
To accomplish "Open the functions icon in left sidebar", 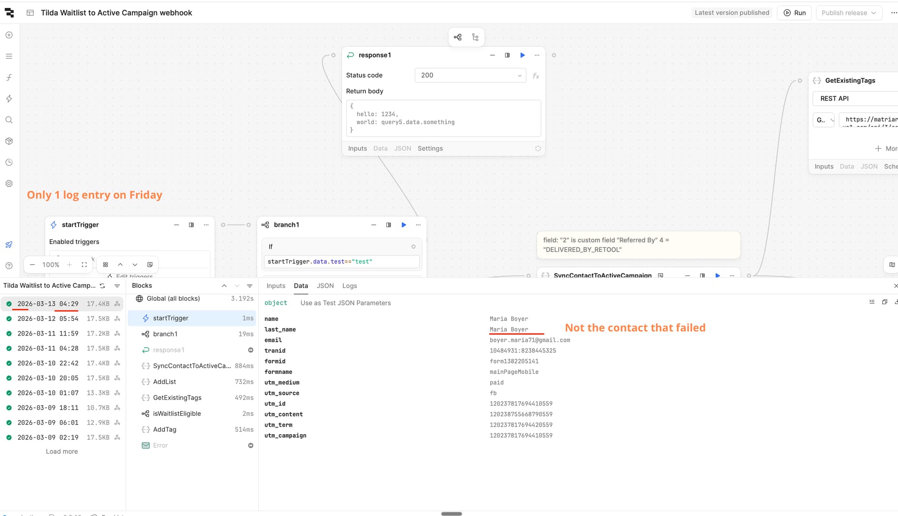I will [x=9, y=78].
